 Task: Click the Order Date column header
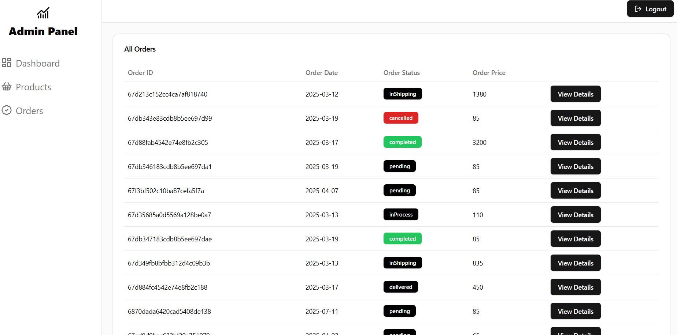coord(321,73)
